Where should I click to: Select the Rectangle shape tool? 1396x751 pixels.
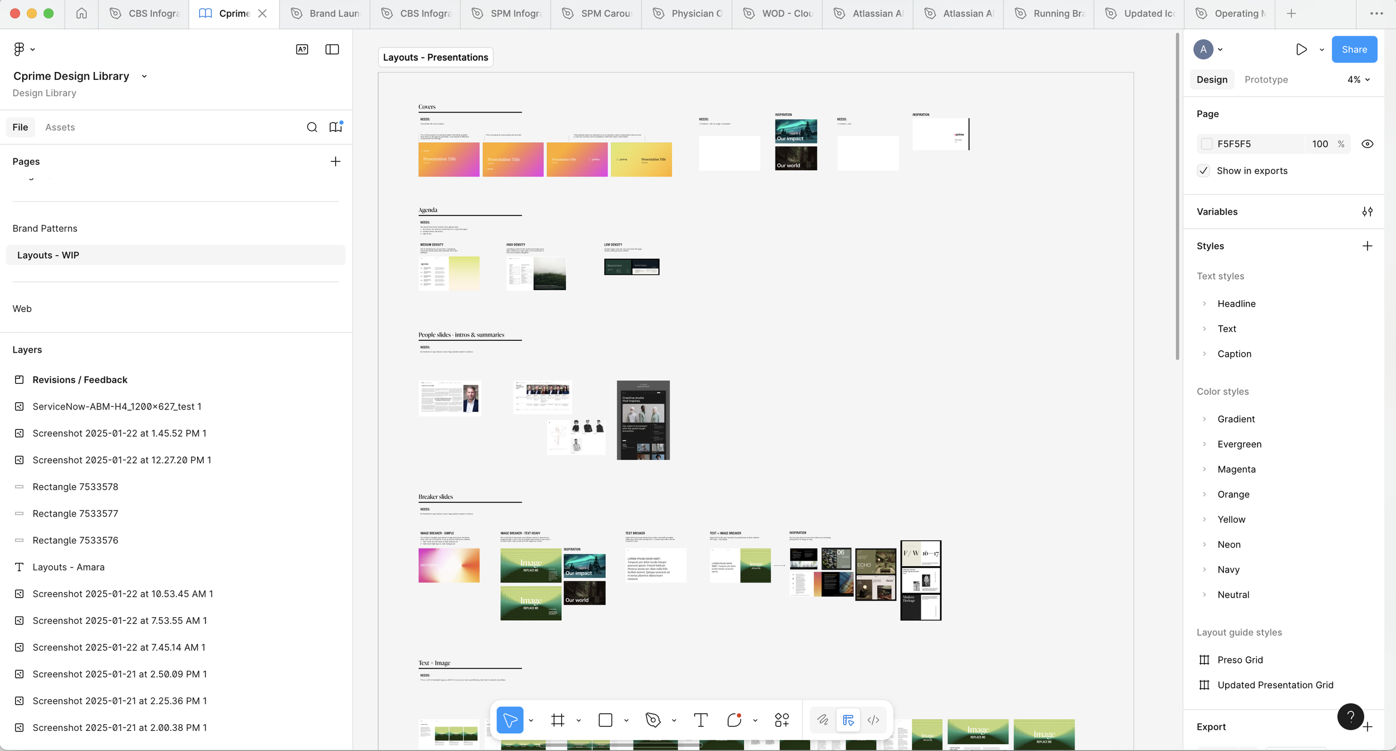click(x=605, y=720)
